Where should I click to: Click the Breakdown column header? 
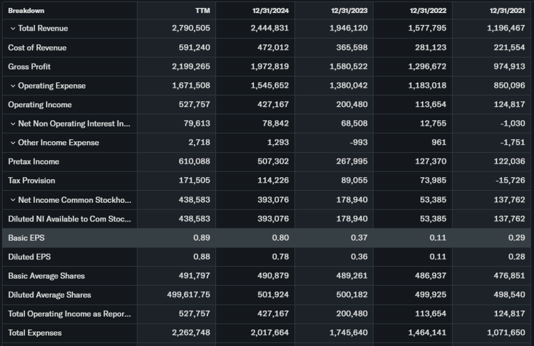(26, 10)
